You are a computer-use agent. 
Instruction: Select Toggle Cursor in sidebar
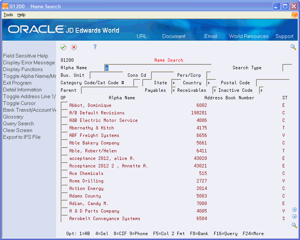tap(19, 103)
